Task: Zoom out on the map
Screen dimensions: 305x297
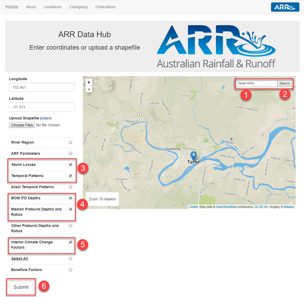Action: coord(89,89)
